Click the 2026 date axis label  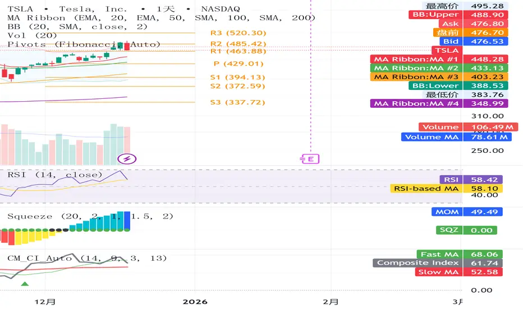pos(195,302)
